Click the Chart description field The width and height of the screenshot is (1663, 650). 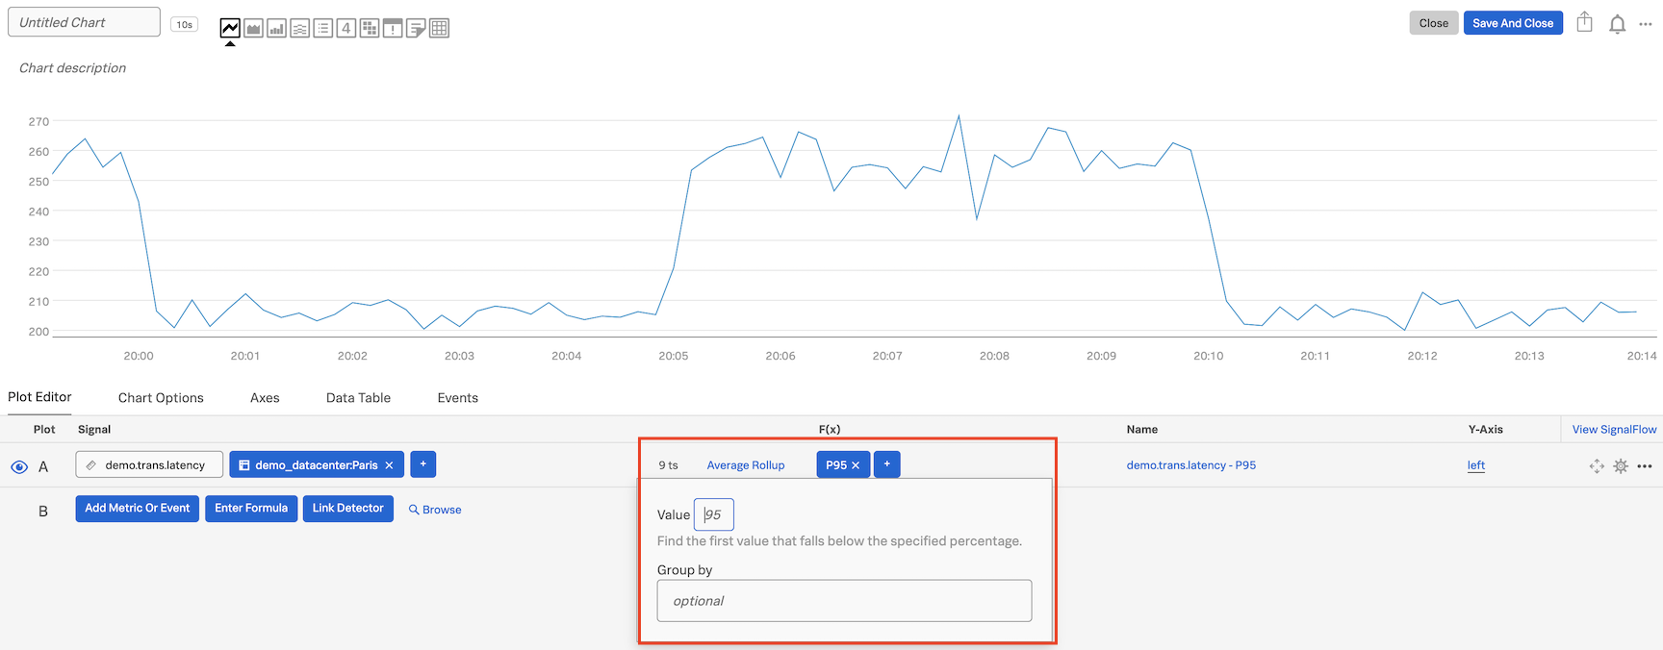coord(72,68)
